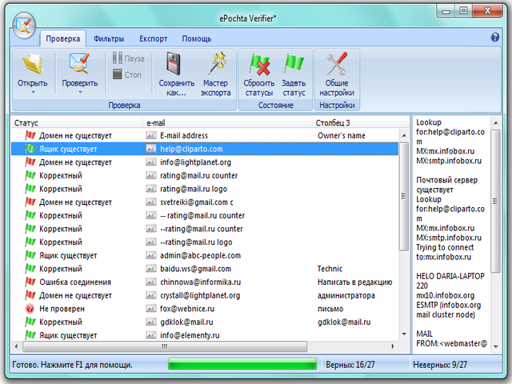Launch Мастер экспорта wizard wand icon
This screenshot has height=384, width=512.
click(216, 63)
